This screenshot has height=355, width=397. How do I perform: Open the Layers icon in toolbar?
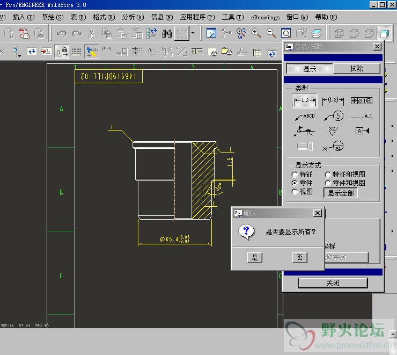click(x=316, y=33)
